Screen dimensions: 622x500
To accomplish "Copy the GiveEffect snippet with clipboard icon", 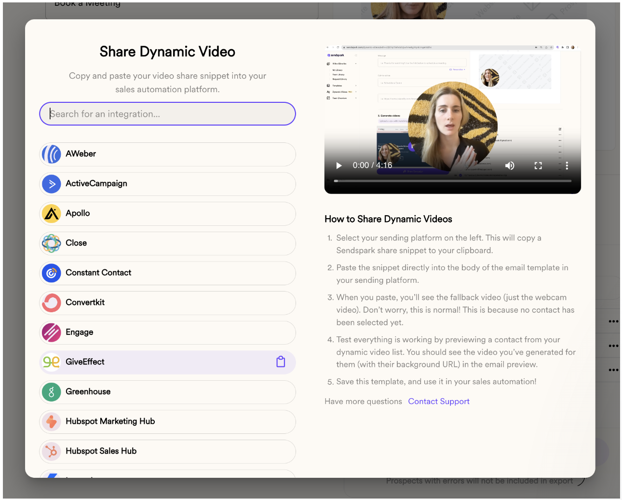I will click(281, 362).
